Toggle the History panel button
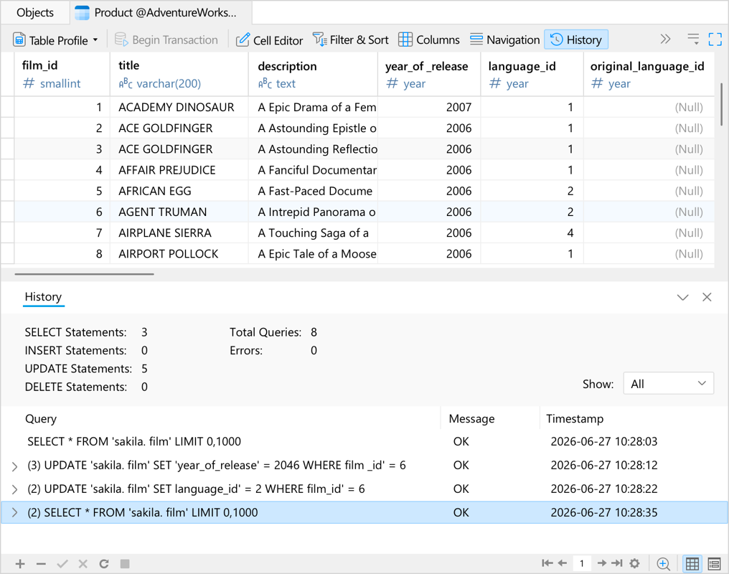The width and height of the screenshot is (729, 574). [576, 40]
